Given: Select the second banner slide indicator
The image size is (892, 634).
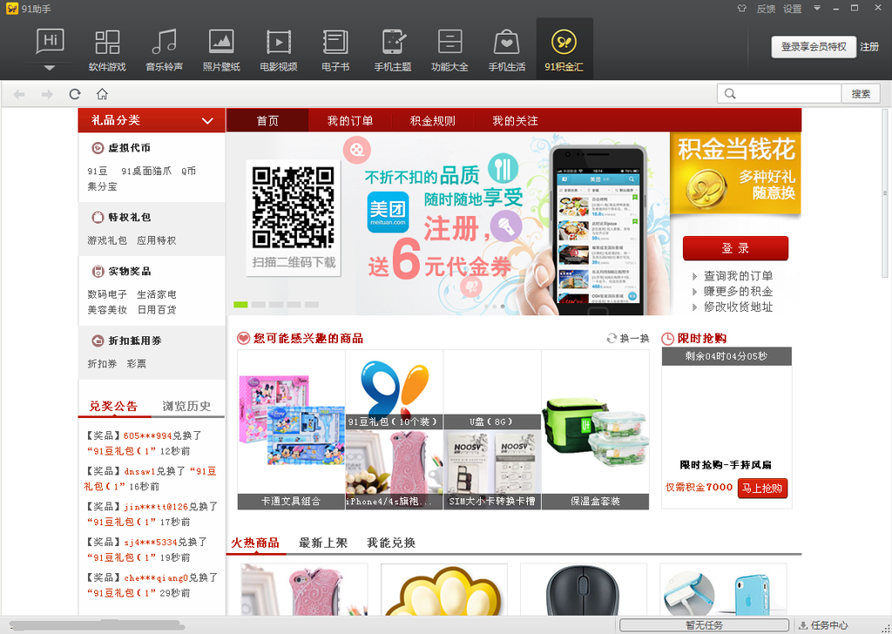Looking at the screenshot, I should click(258, 305).
